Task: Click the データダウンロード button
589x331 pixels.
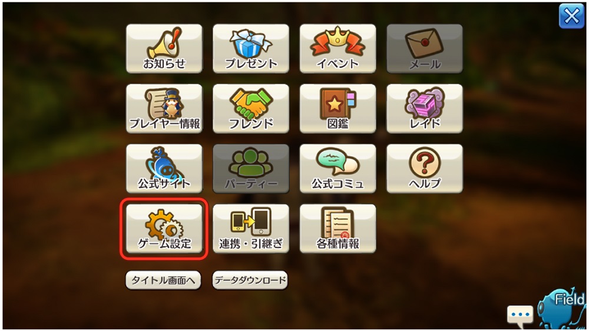Action: tap(250, 280)
